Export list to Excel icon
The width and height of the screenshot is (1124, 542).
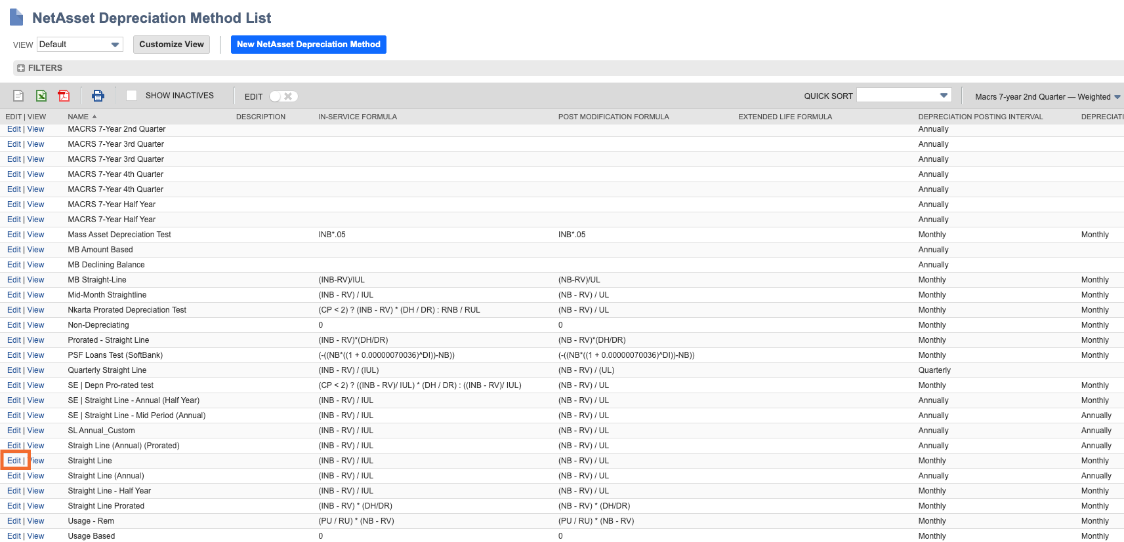click(x=41, y=96)
